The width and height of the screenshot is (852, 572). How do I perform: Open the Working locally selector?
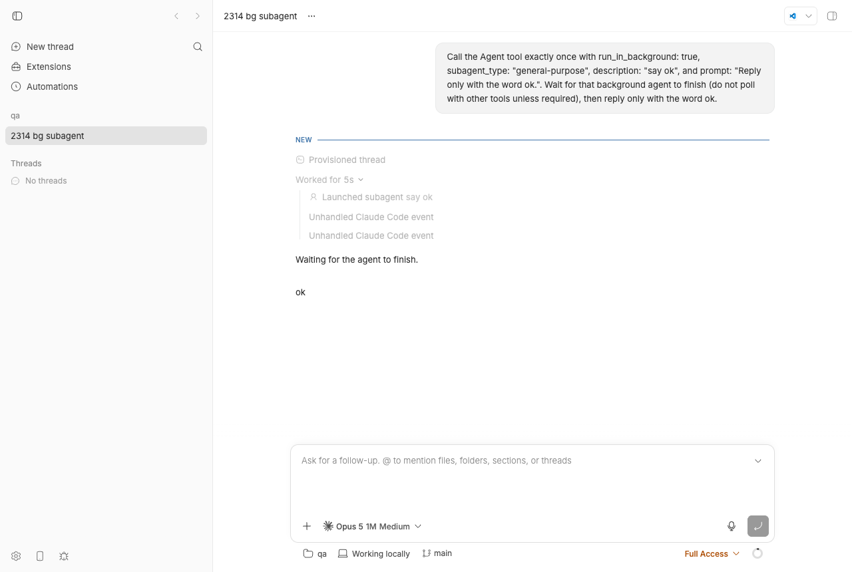pos(374,553)
